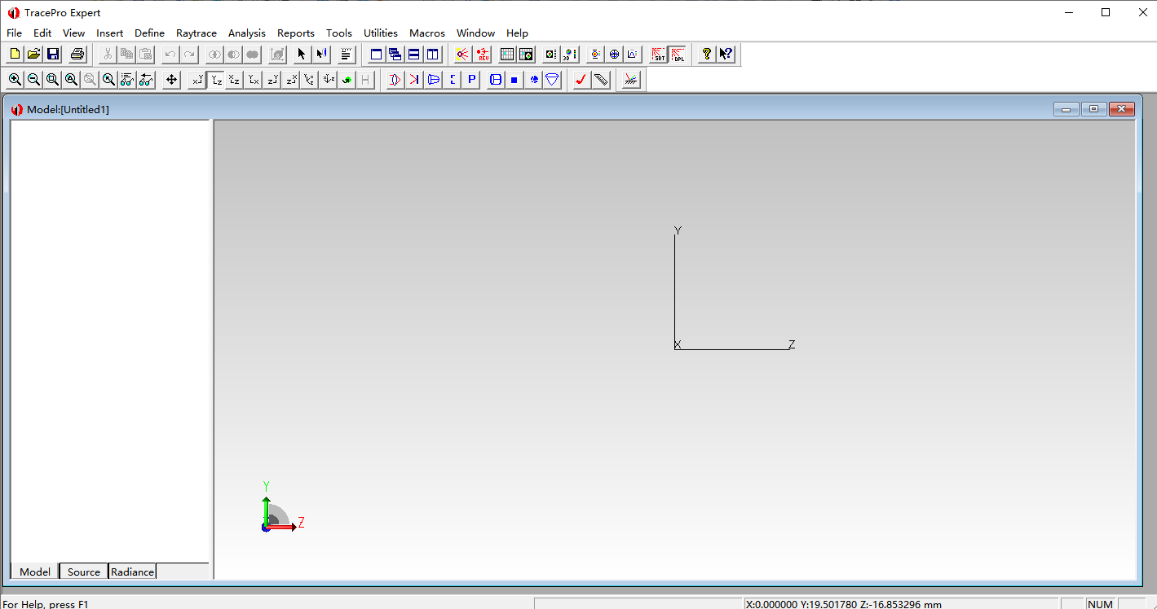The height and width of the screenshot is (609, 1157).
Task: Open the File menu
Action: [14, 33]
